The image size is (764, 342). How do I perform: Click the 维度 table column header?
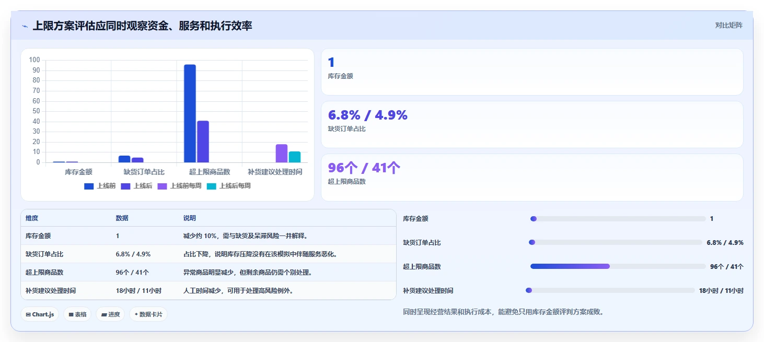click(x=32, y=218)
